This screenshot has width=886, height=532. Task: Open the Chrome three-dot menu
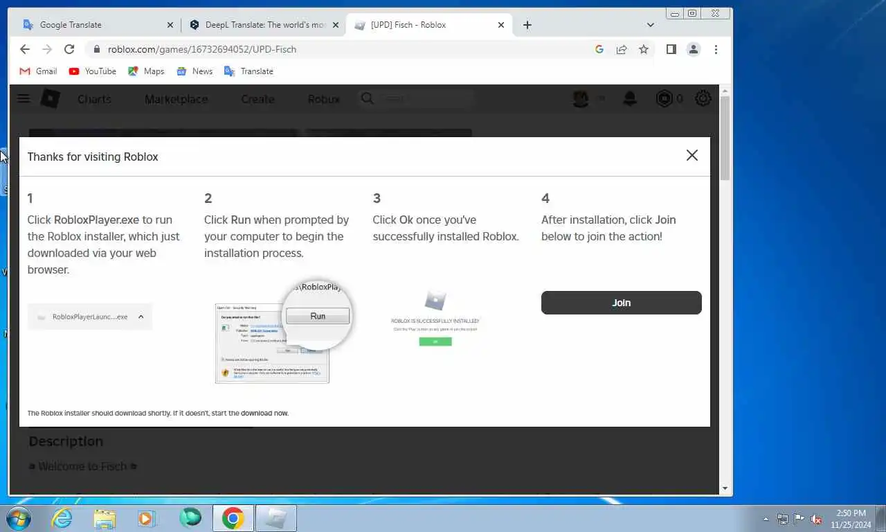pyautogui.click(x=716, y=49)
